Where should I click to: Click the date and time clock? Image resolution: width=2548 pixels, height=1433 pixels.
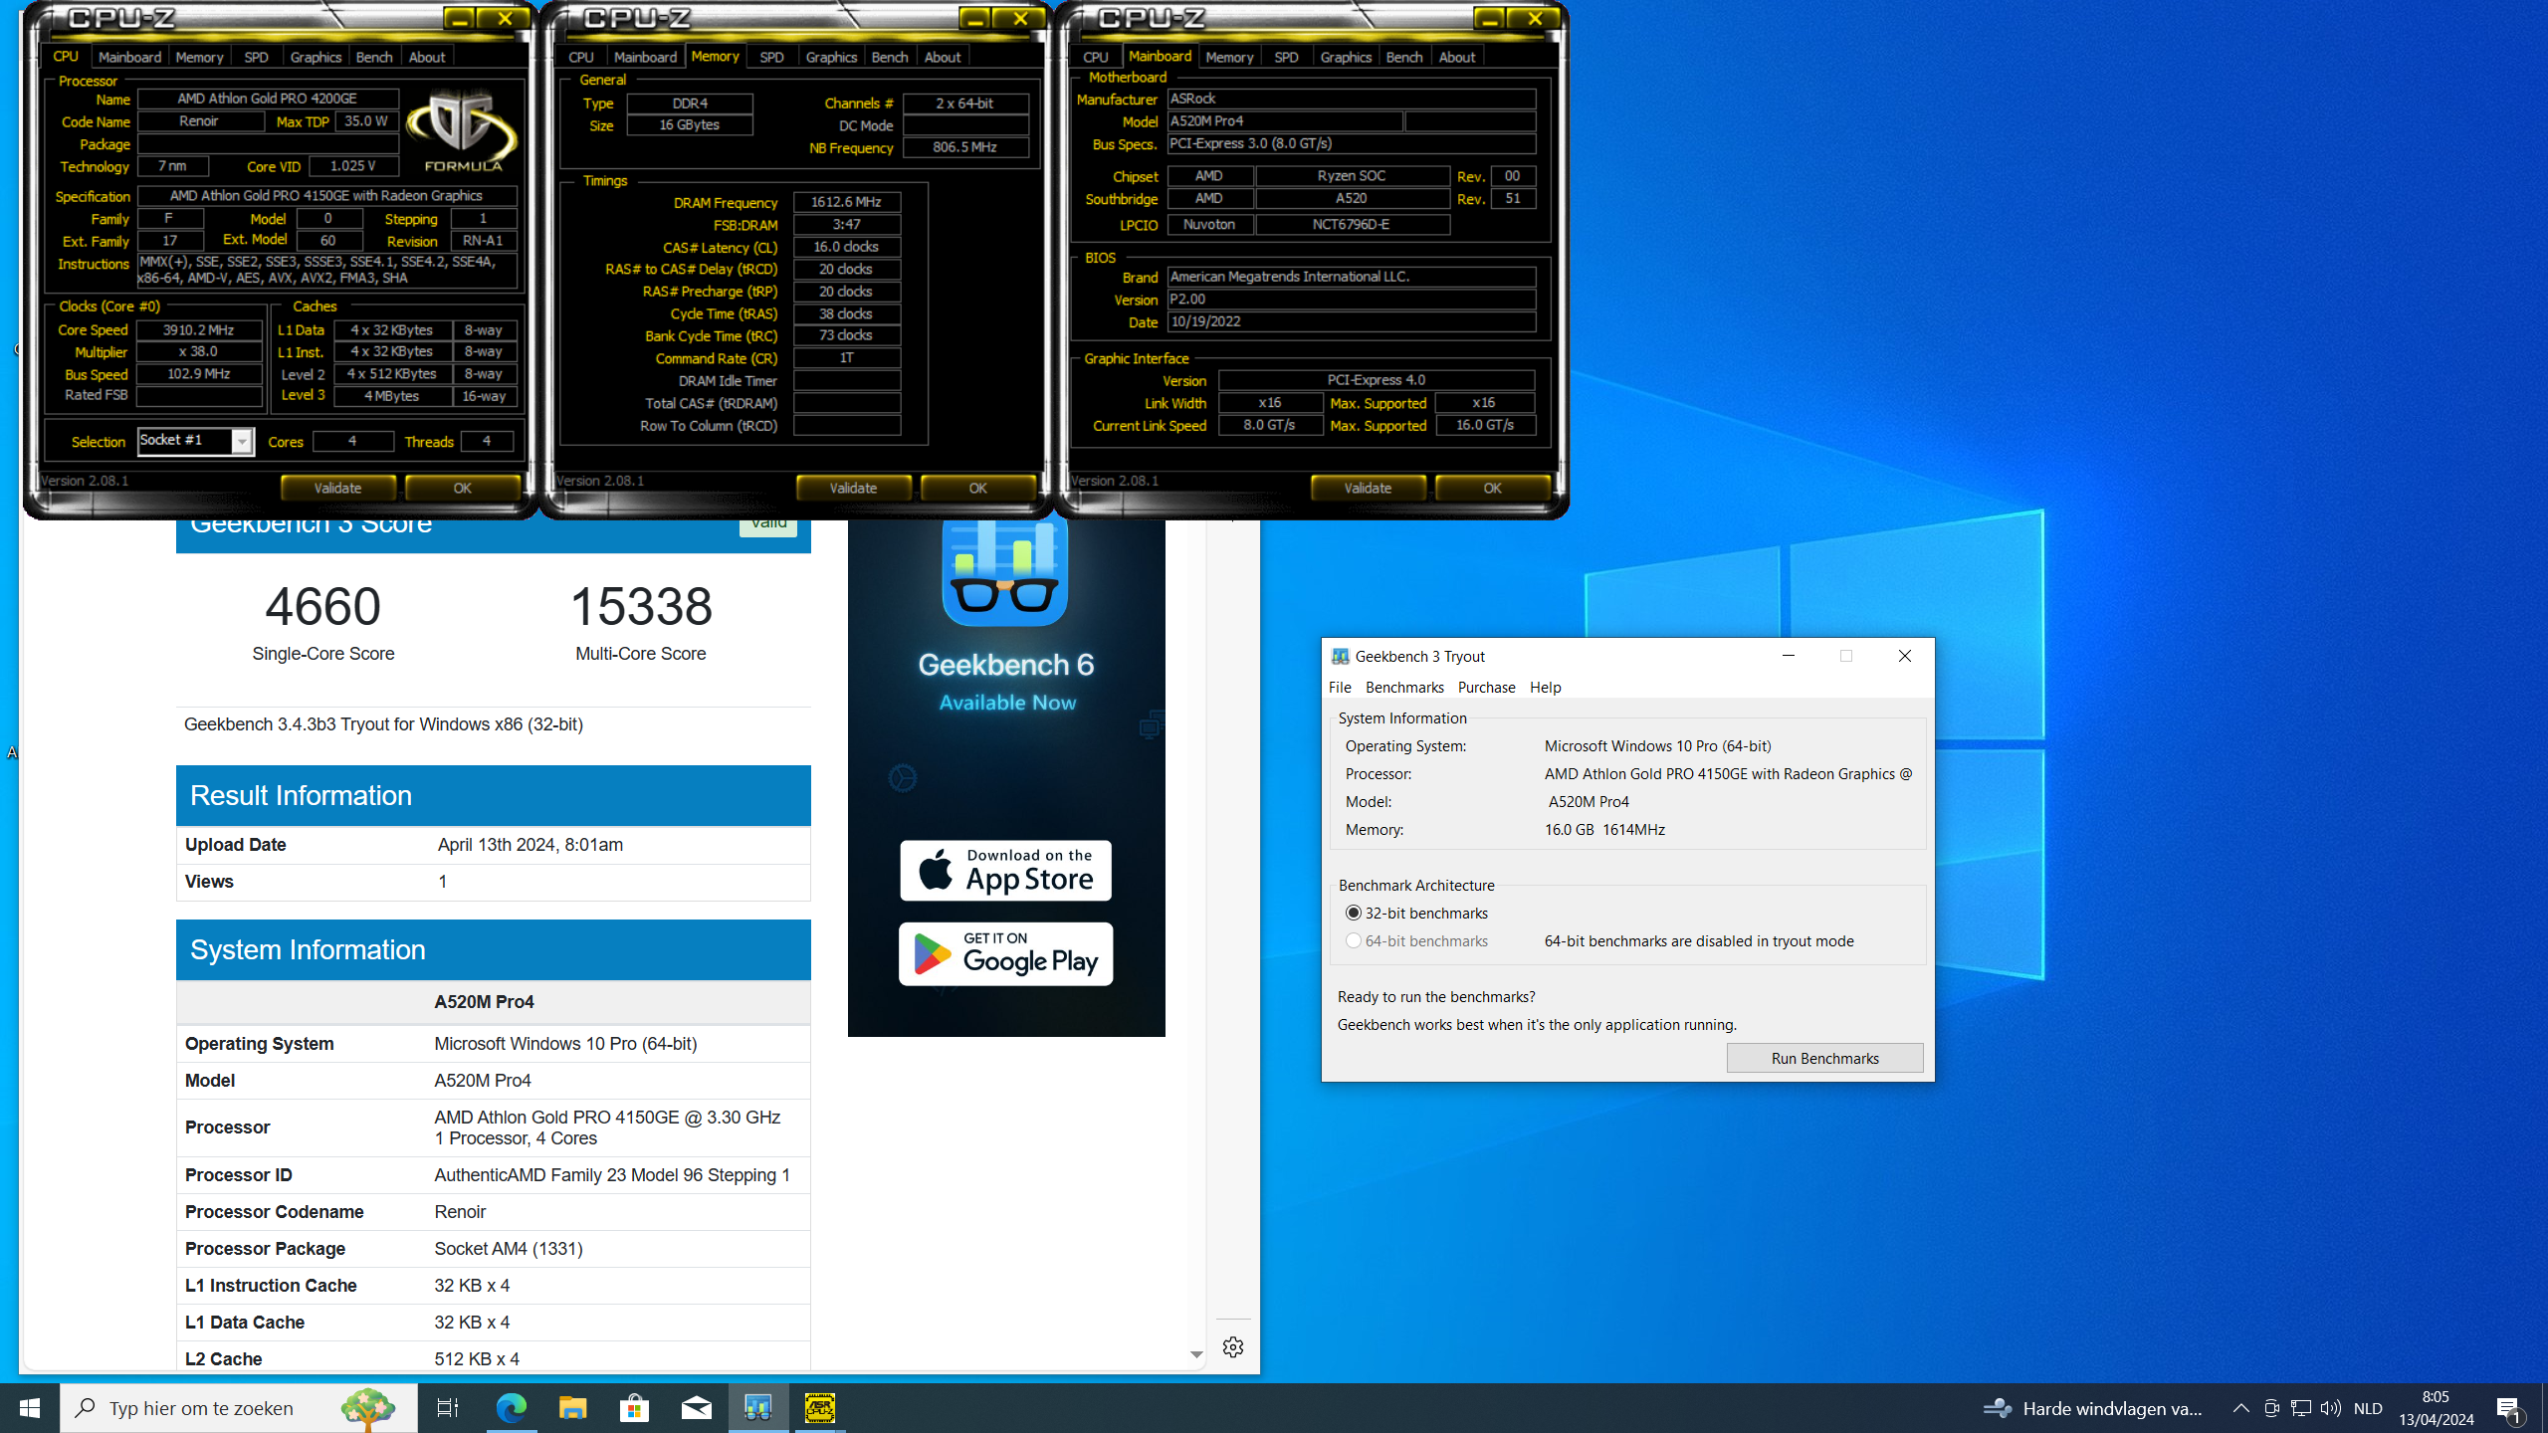(2436, 1408)
